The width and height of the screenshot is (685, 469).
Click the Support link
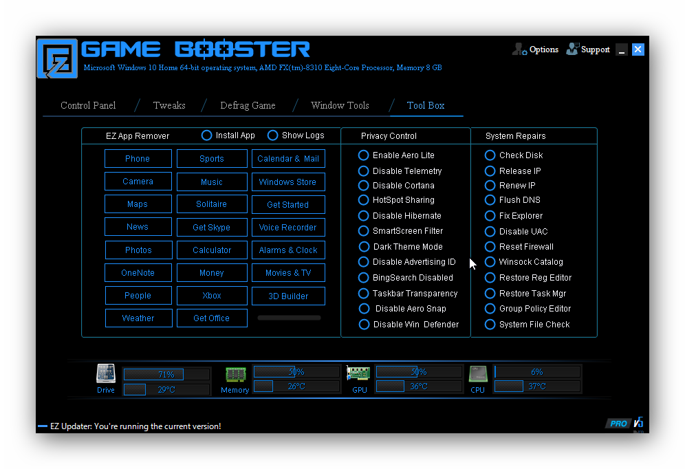[x=595, y=50]
